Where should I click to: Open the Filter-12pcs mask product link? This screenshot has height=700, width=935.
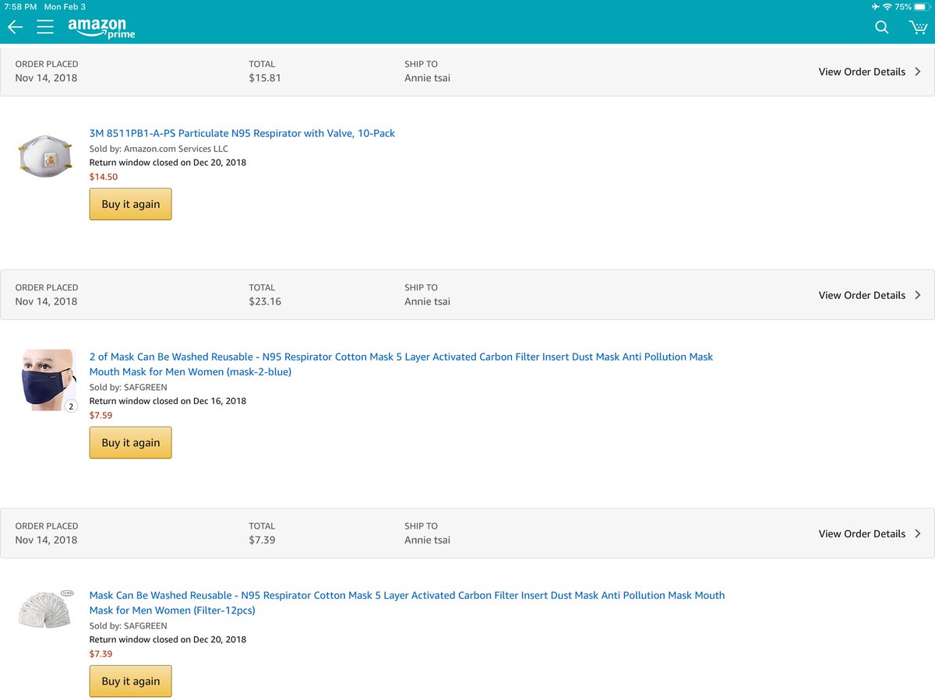click(x=407, y=603)
